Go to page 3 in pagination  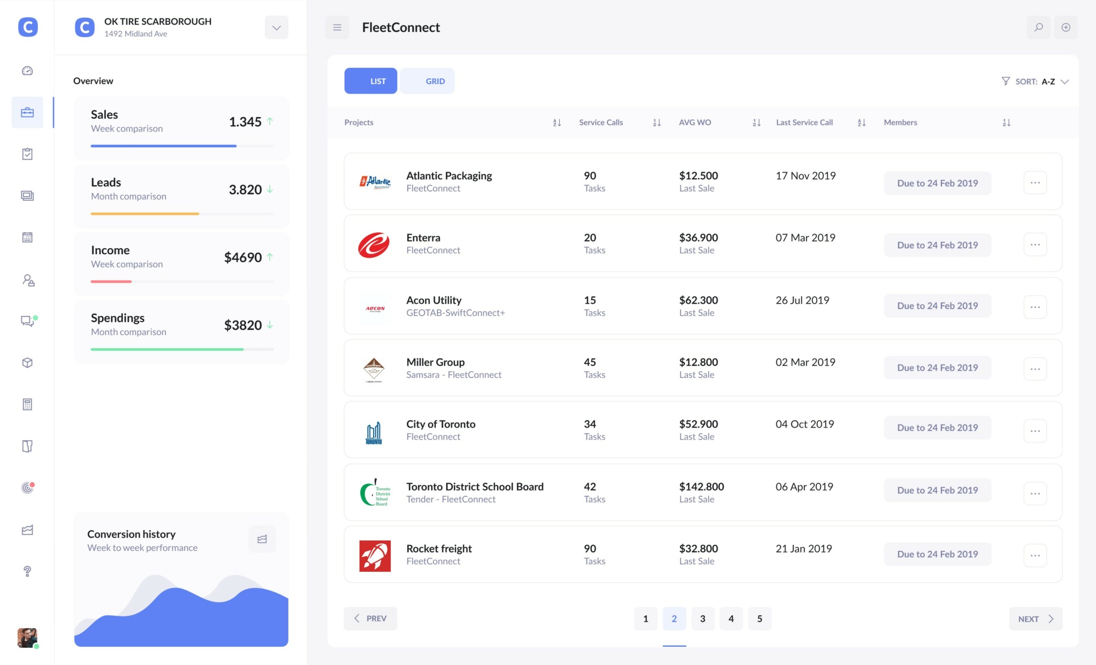(702, 618)
